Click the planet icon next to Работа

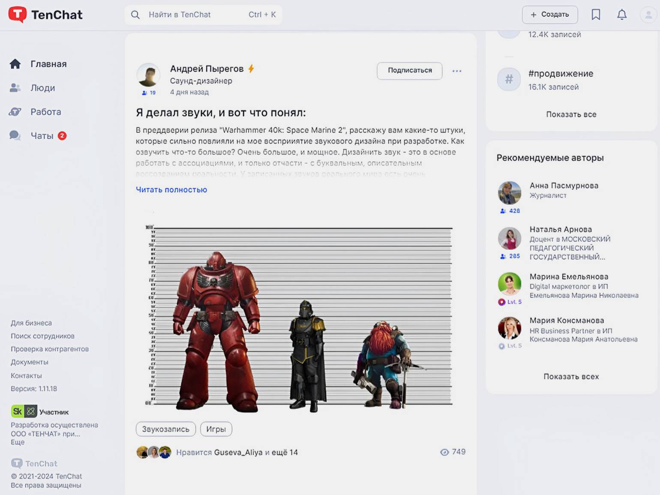(x=15, y=112)
